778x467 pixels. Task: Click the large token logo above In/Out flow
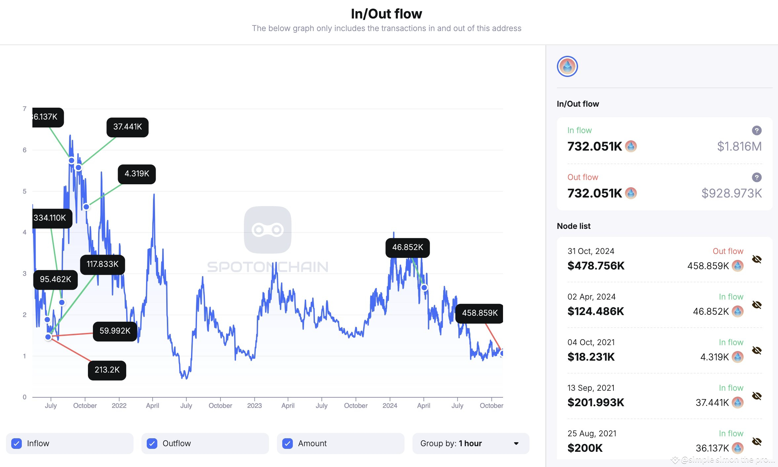pos(567,66)
